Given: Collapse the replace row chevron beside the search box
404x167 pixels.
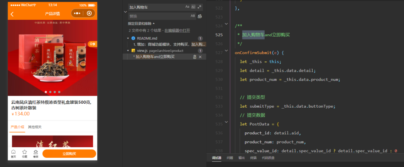Looking at the screenshot, I should click(125, 12).
